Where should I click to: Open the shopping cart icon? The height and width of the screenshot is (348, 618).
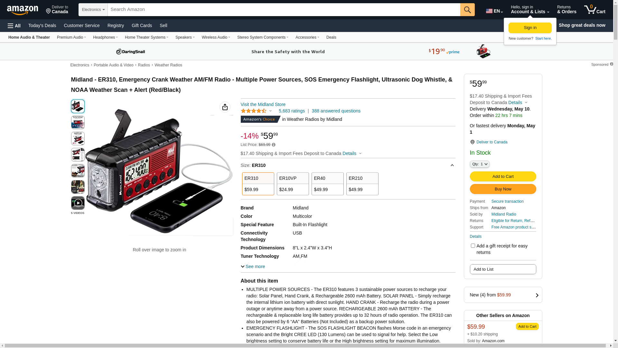tap(595, 10)
